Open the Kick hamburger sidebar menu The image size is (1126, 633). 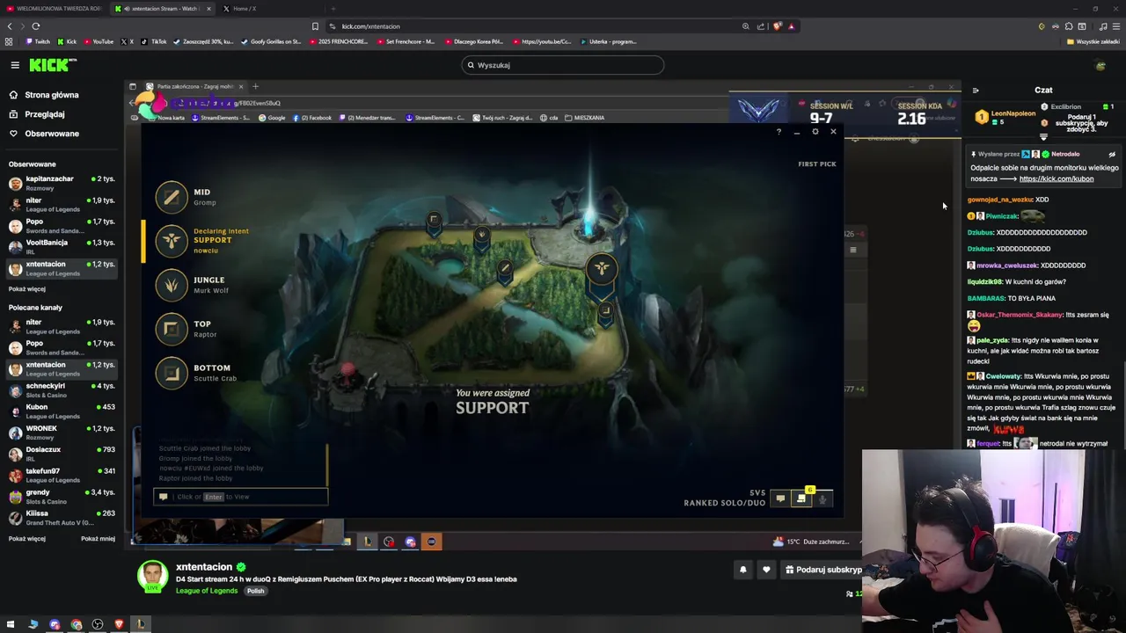[15, 65]
